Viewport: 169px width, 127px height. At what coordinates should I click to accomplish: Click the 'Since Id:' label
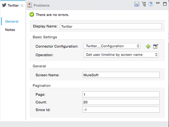click(43, 110)
